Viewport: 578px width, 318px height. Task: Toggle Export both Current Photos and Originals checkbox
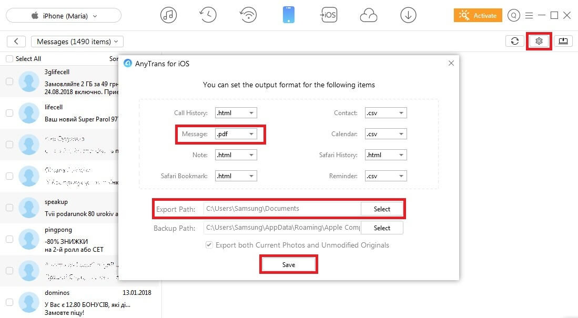pyautogui.click(x=209, y=245)
